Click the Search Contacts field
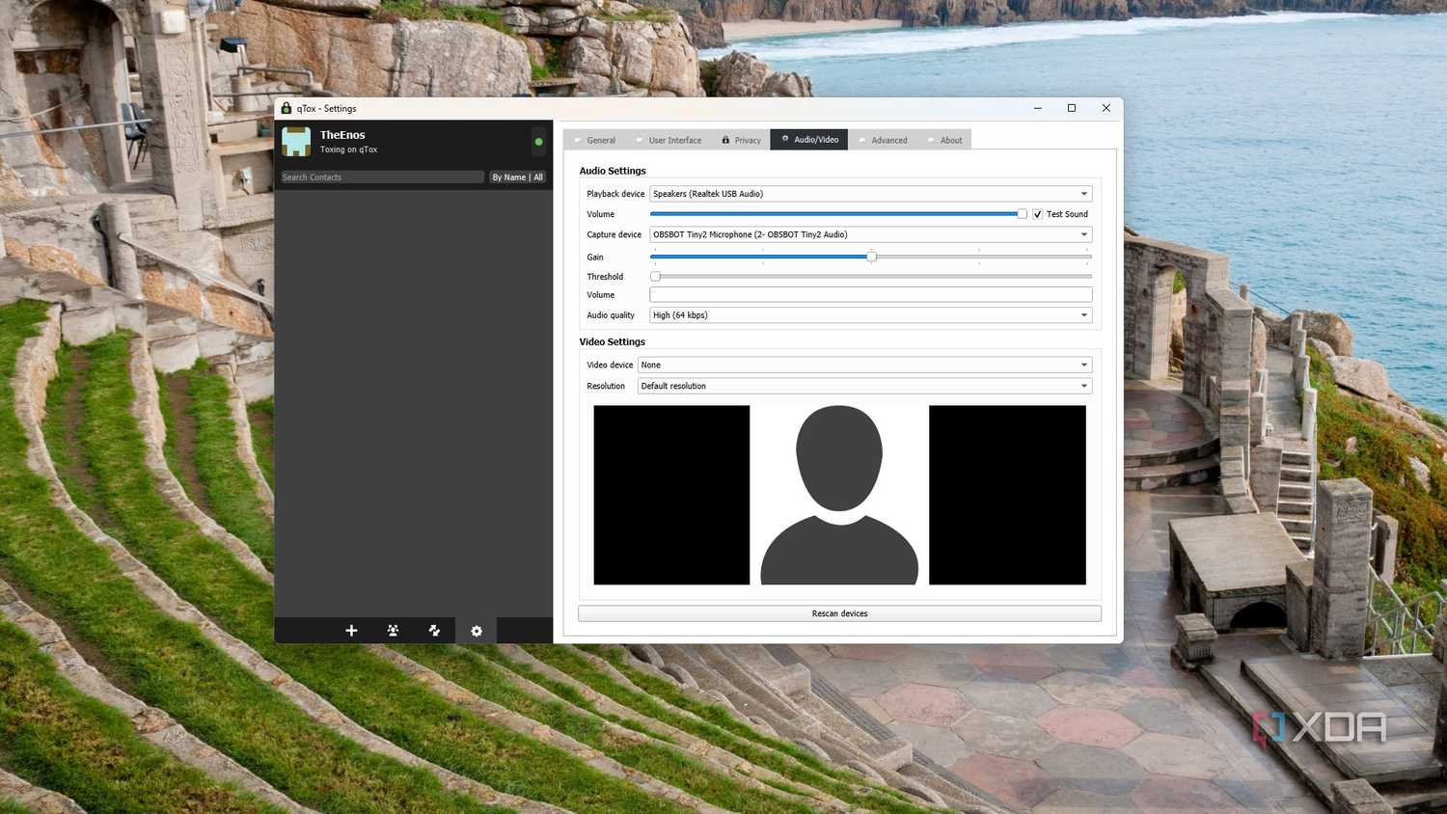This screenshot has width=1447, height=814. [x=382, y=177]
